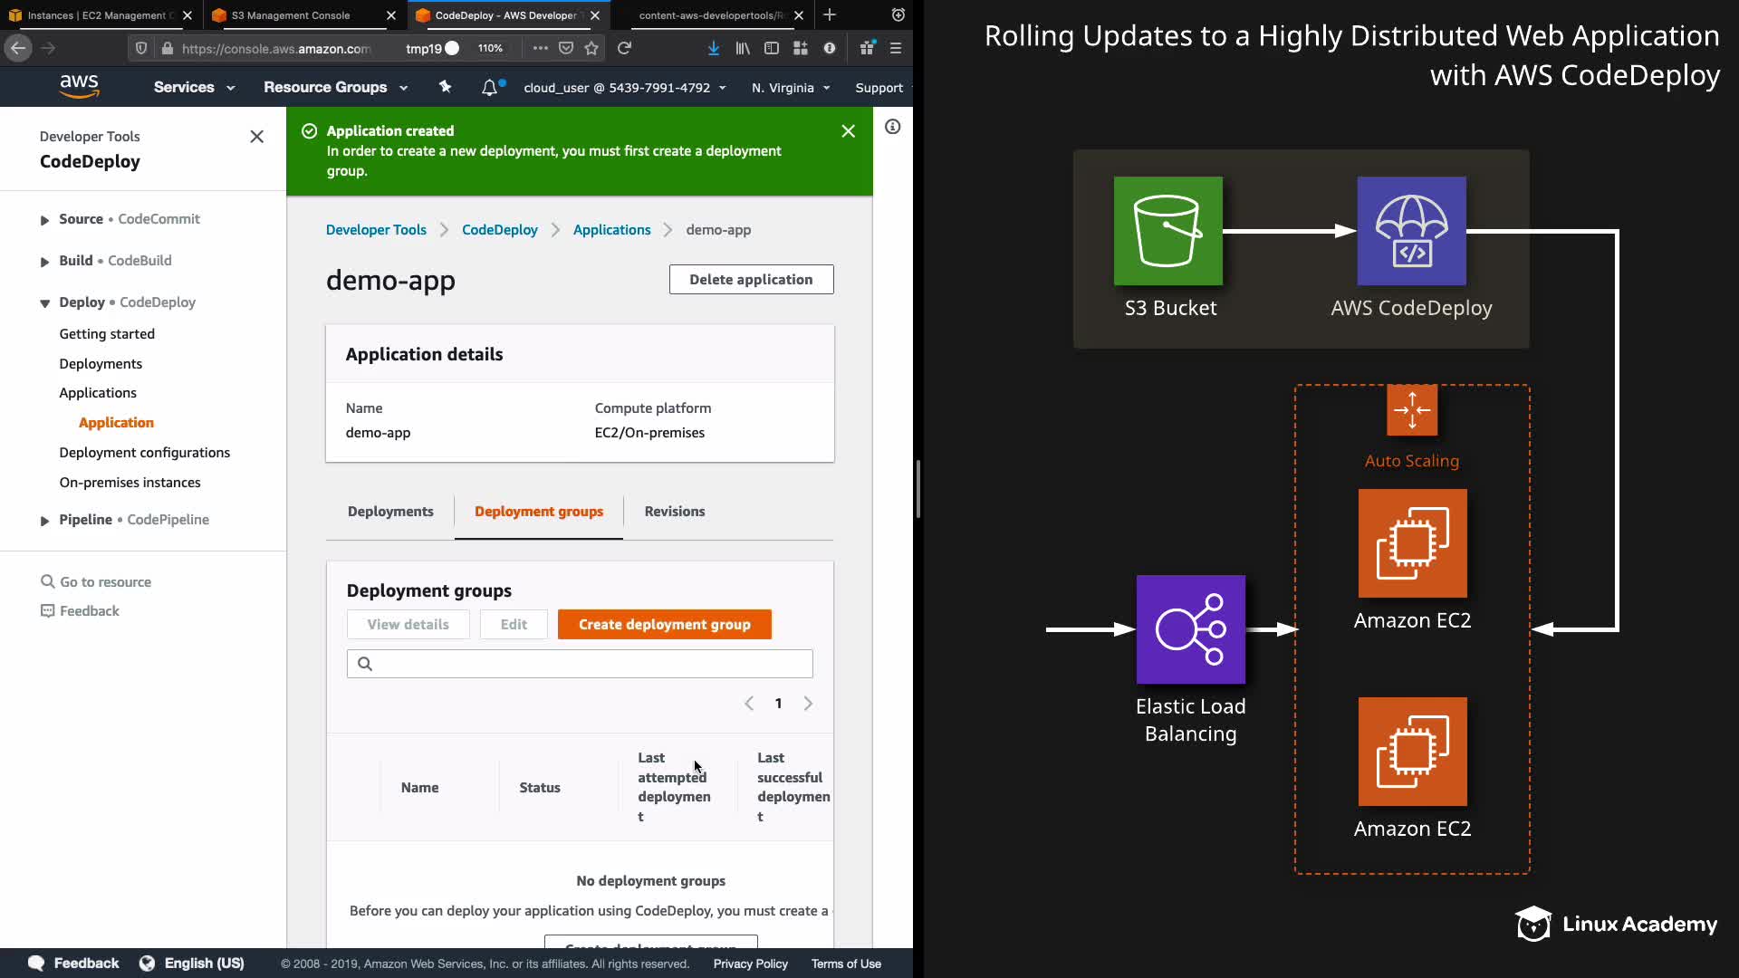1739x978 pixels.
Task: Open the info panel icon
Action: pyautogui.click(x=892, y=127)
